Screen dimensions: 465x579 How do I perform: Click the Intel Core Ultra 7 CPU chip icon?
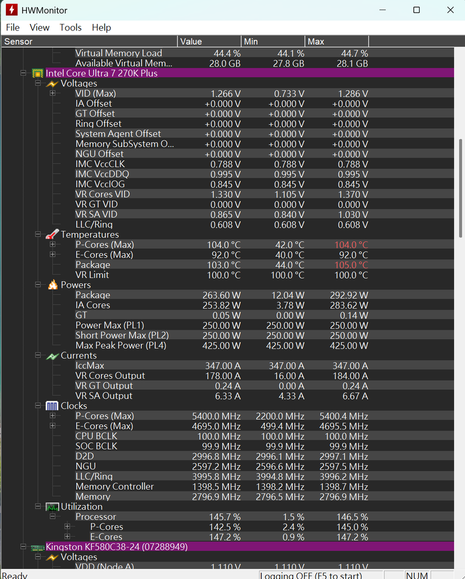pos(38,73)
